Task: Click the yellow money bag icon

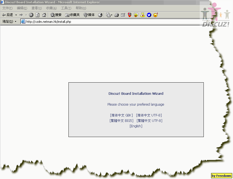Action: [x=143, y=15]
